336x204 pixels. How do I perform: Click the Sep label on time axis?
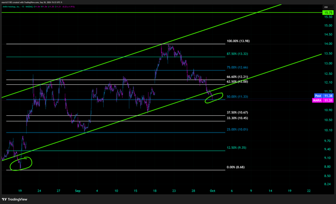coord(78,191)
